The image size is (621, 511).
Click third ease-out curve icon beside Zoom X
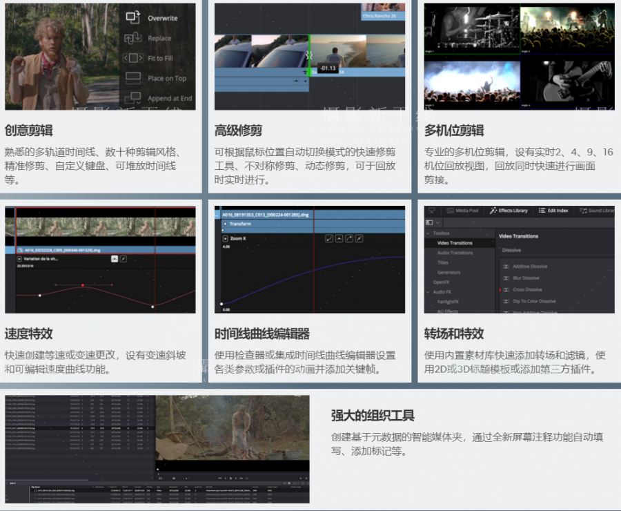click(349, 238)
